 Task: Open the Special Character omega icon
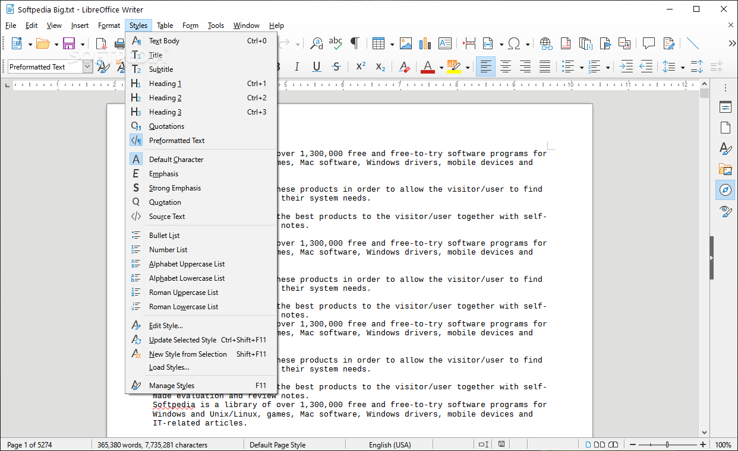click(515, 43)
